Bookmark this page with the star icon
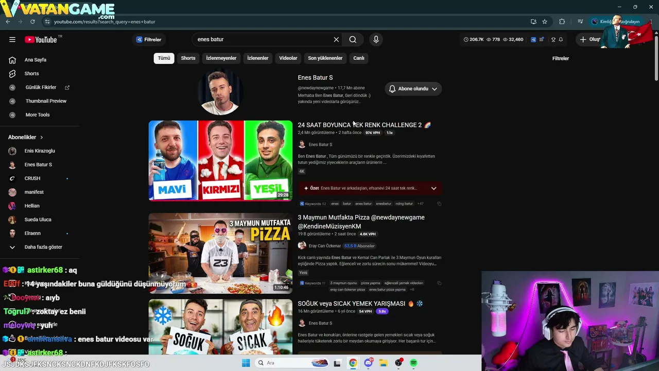This screenshot has height=371, width=659. tap(545, 22)
